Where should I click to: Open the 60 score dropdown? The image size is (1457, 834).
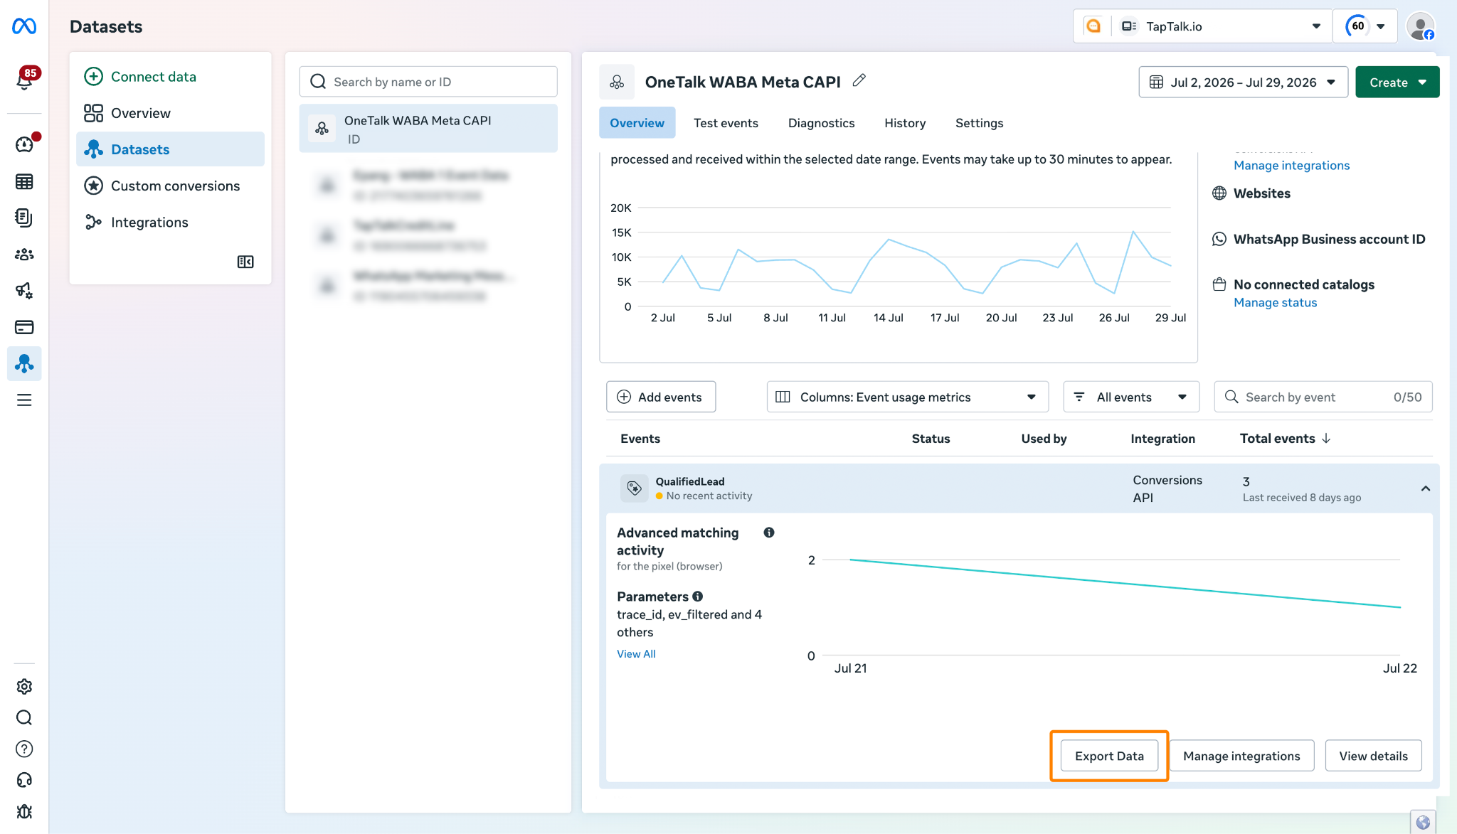pyautogui.click(x=1365, y=26)
